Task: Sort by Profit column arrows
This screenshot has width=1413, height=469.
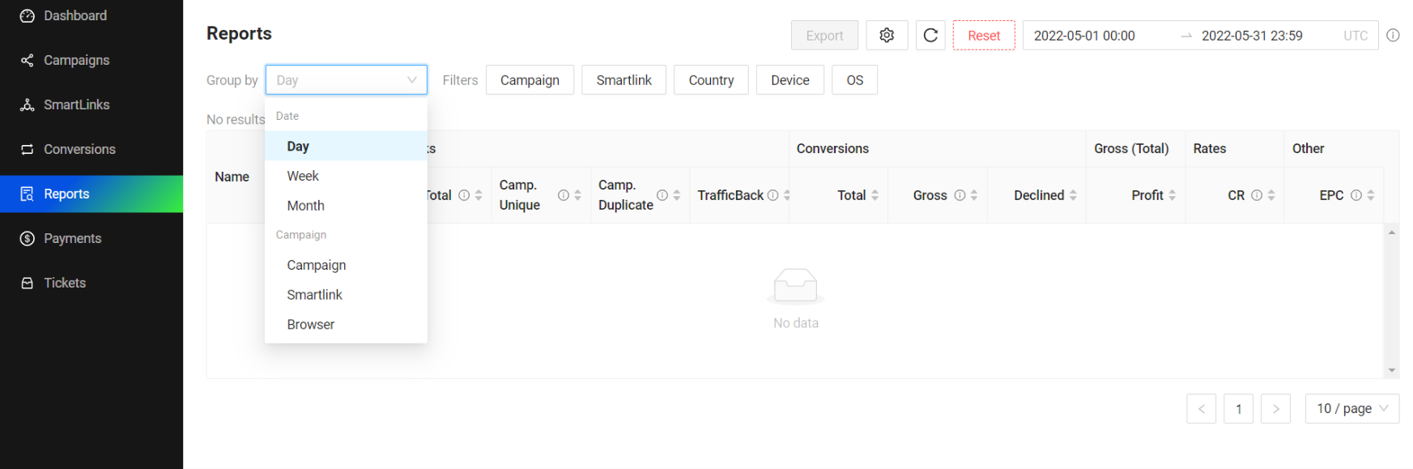Action: [1172, 195]
